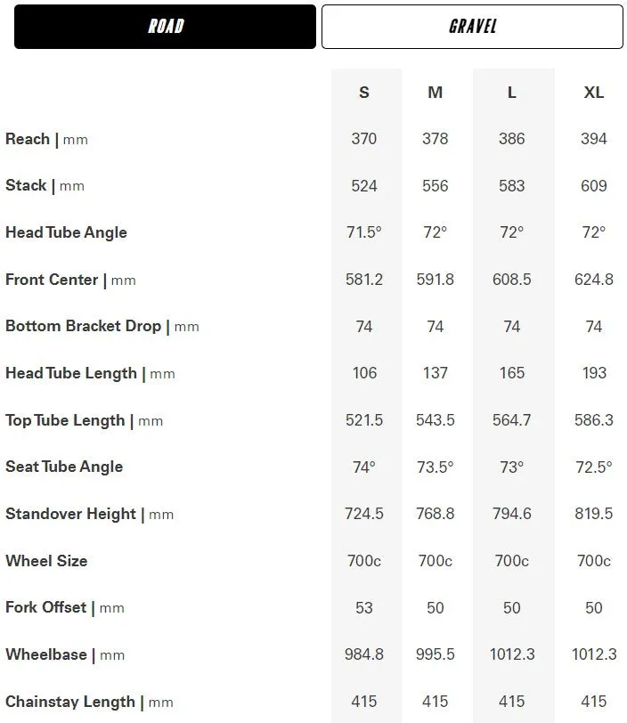Click the Stack row label

(x=45, y=186)
